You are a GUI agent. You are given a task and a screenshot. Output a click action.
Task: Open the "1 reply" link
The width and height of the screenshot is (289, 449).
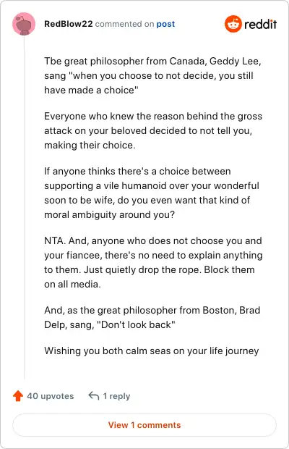[116, 396]
